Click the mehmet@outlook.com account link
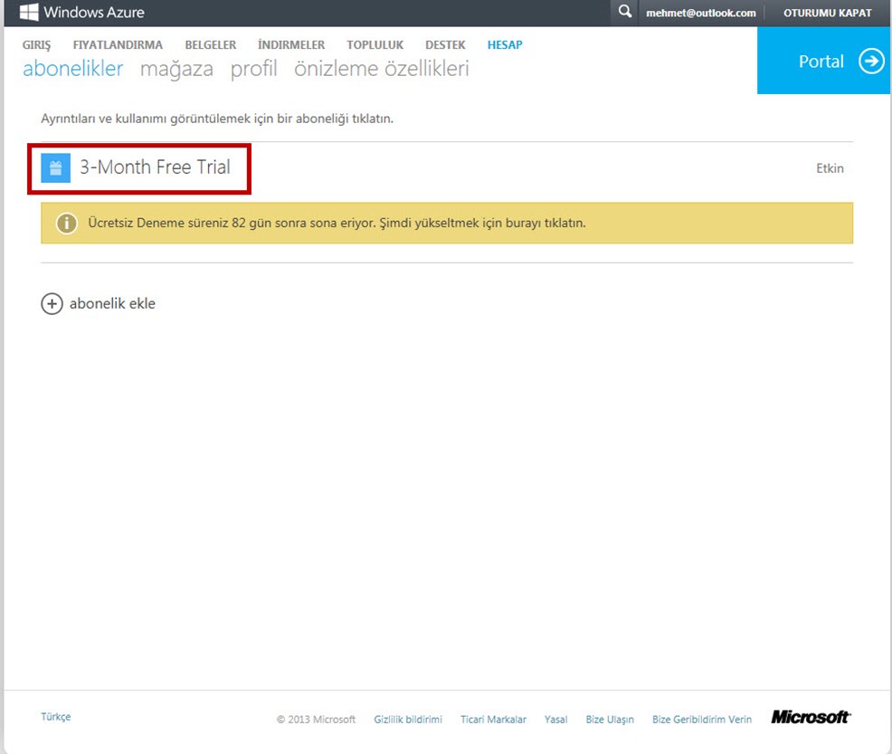The height and width of the screenshot is (754, 892). pyautogui.click(x=701, y=13)
